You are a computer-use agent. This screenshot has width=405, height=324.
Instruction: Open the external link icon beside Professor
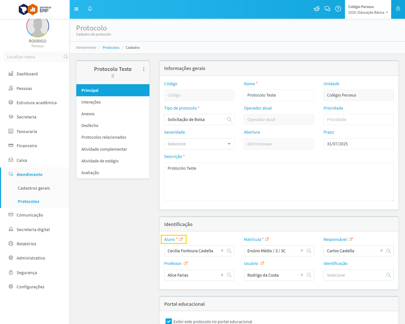pyautogui.click(x=186, y=263)
